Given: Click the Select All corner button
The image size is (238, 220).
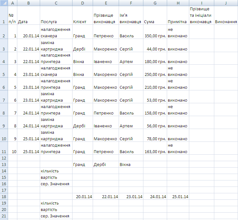Looking at the screenshot, I should tap(4, 3).
